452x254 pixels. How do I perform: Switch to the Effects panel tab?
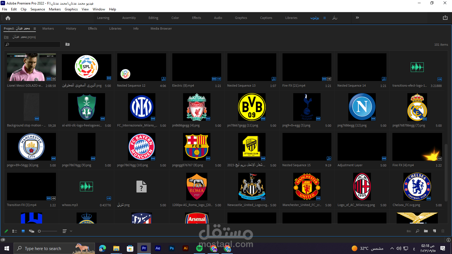(x=93, y=29)
